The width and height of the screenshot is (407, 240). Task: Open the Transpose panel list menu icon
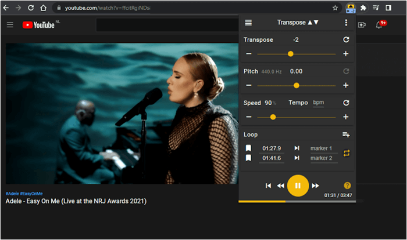pos(248,23)
